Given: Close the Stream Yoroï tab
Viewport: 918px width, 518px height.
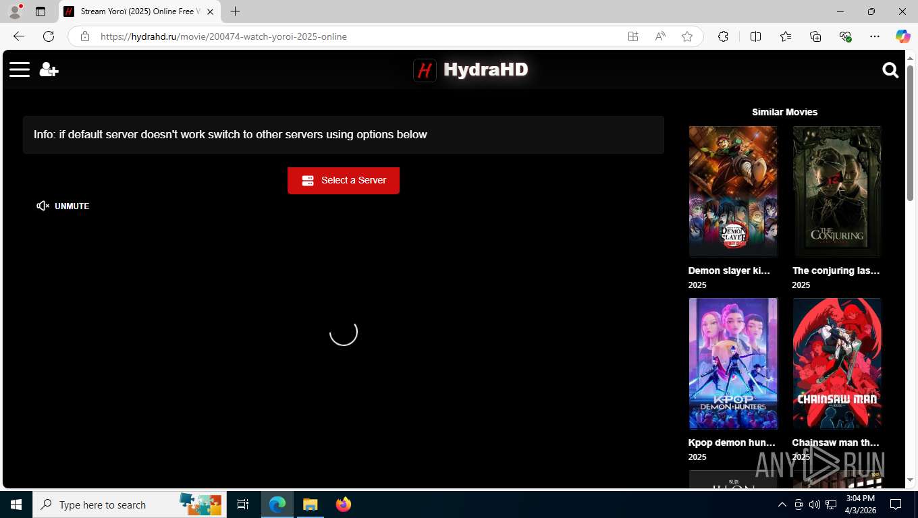Looking at the screenshot, I should click(x=210, y=11).
